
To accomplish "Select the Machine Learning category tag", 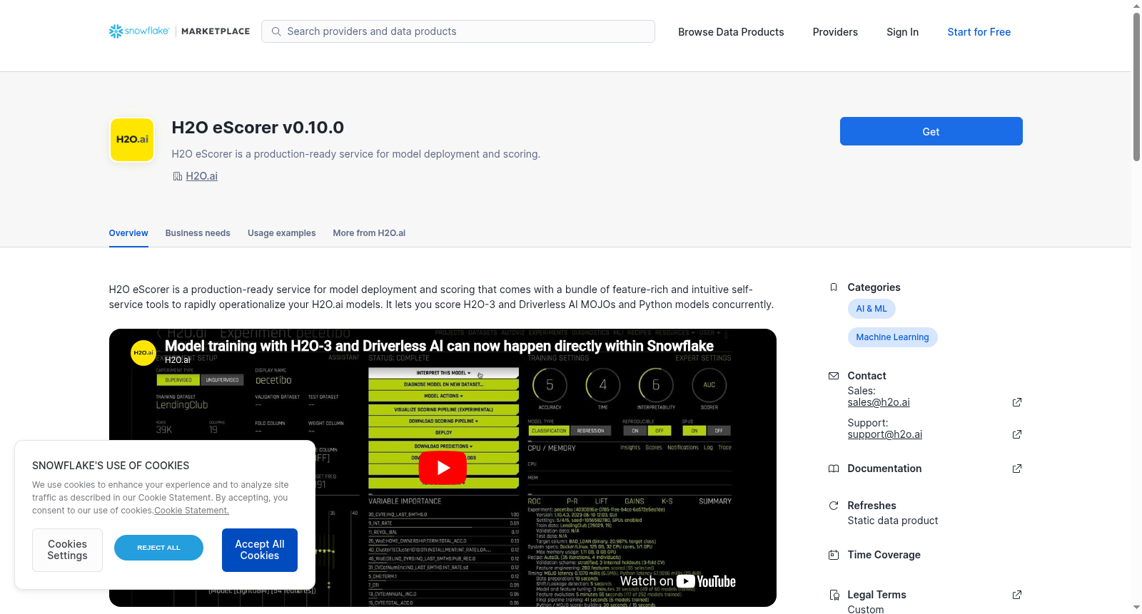I will coord(892,337).
